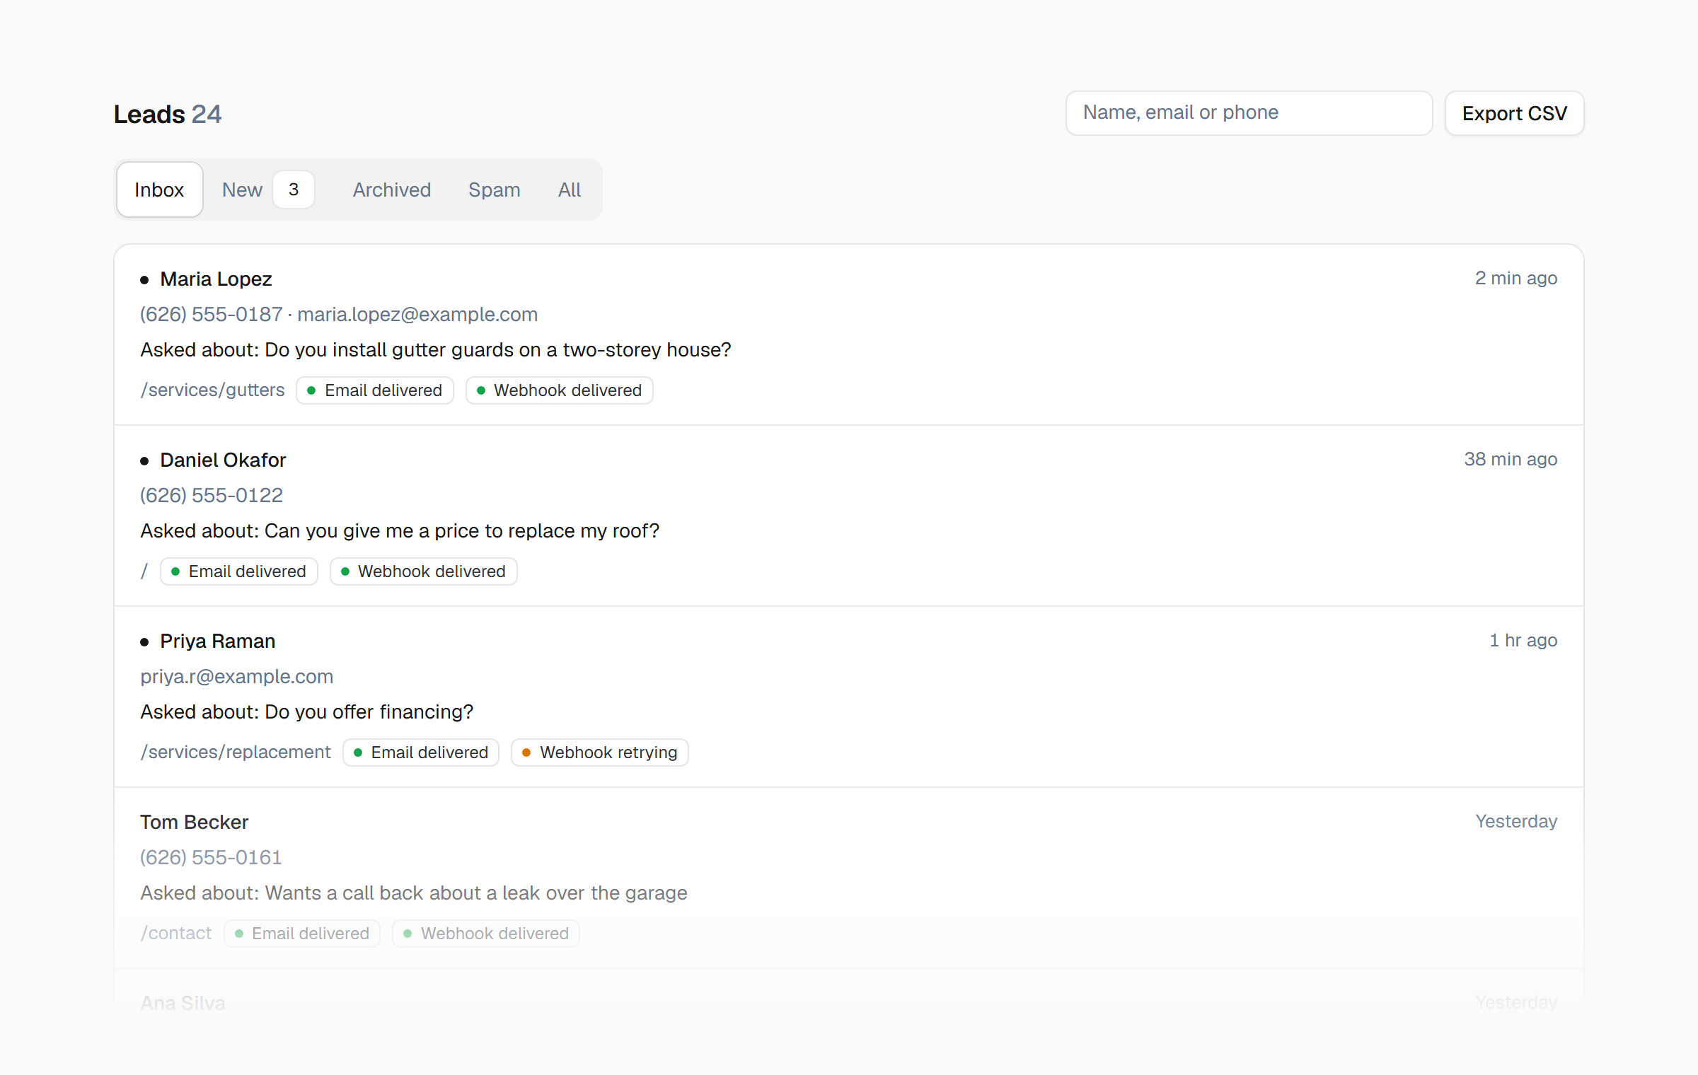Select the All tab

(570, 190)
